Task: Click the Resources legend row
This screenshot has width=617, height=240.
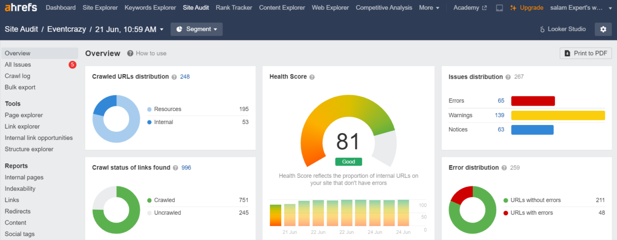Action: click(x=198, y=109)
